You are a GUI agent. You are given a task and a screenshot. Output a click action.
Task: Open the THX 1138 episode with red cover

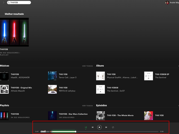[149, 116]
